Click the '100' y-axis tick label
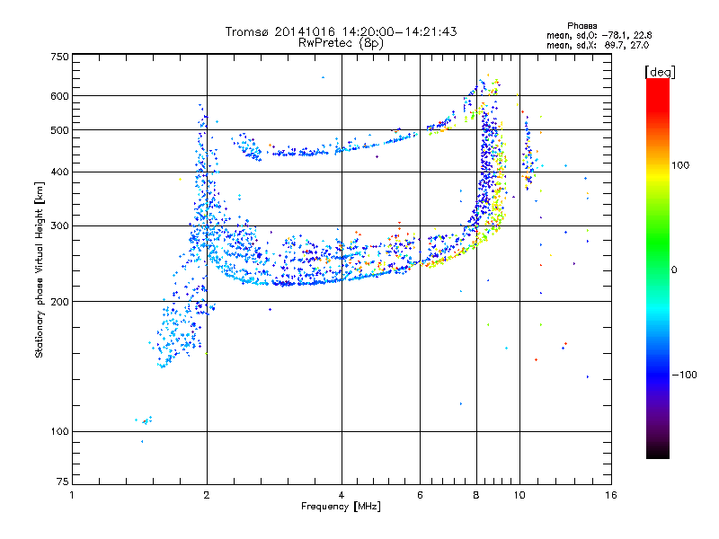This screenshot has width=719, height=539. [x=59, y=431]
